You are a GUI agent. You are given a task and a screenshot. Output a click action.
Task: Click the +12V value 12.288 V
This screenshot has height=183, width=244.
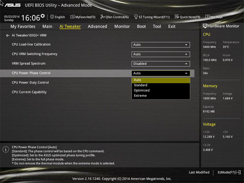(209, 137)
